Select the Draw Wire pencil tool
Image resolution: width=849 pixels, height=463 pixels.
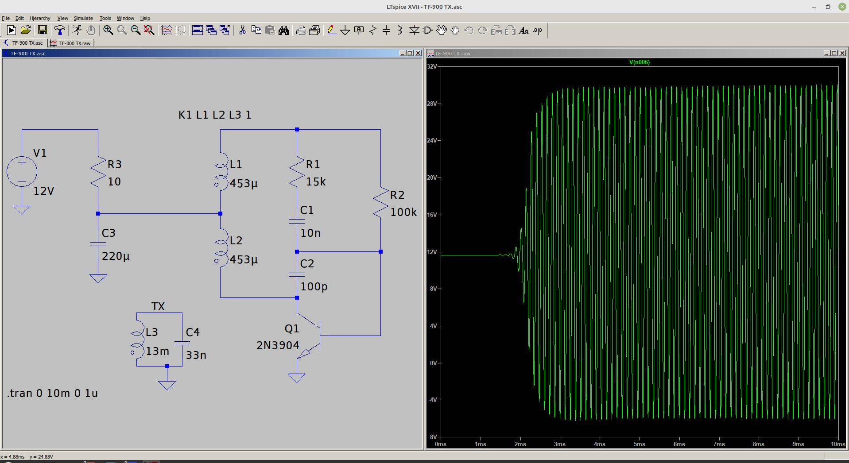[x=332, y=30]
